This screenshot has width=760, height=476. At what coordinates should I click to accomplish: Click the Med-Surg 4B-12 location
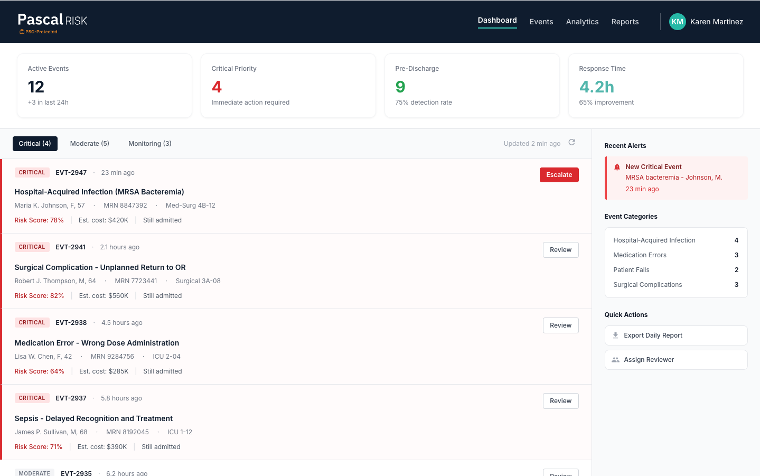click(191, 206)
